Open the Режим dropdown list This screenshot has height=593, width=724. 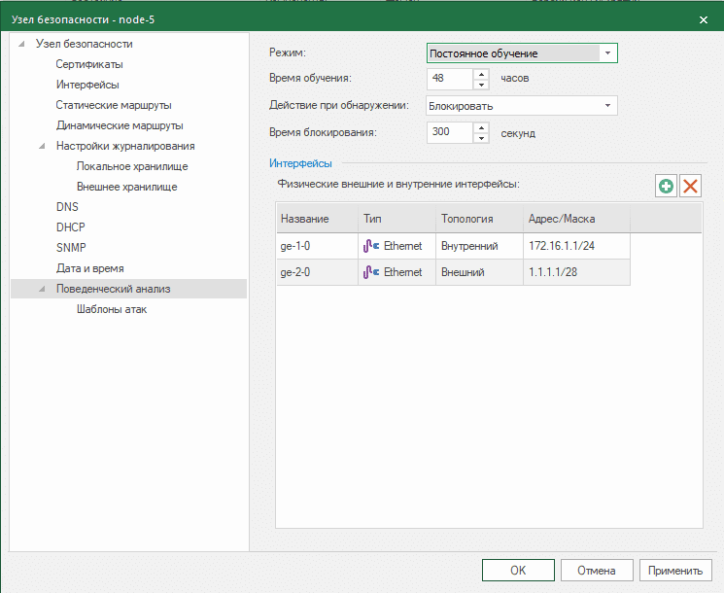pyautogui.click(x=607, y=53)
